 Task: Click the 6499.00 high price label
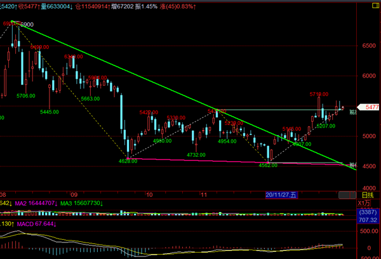[x=39, y=47]
